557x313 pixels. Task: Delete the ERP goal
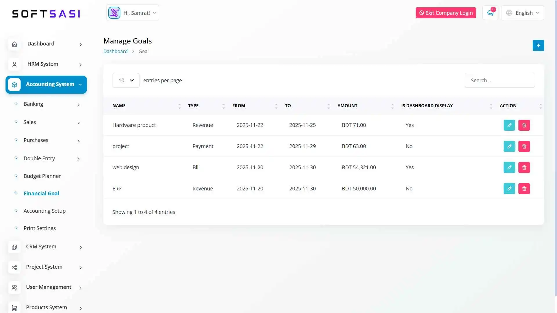524,189
